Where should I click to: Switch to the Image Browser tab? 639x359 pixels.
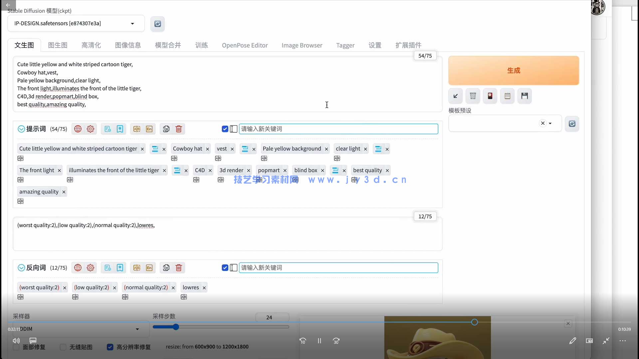click(302, 45)
